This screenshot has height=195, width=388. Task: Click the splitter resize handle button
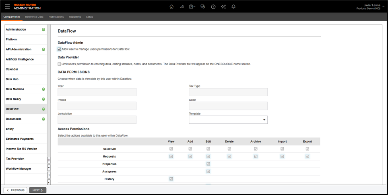[49, 160]
